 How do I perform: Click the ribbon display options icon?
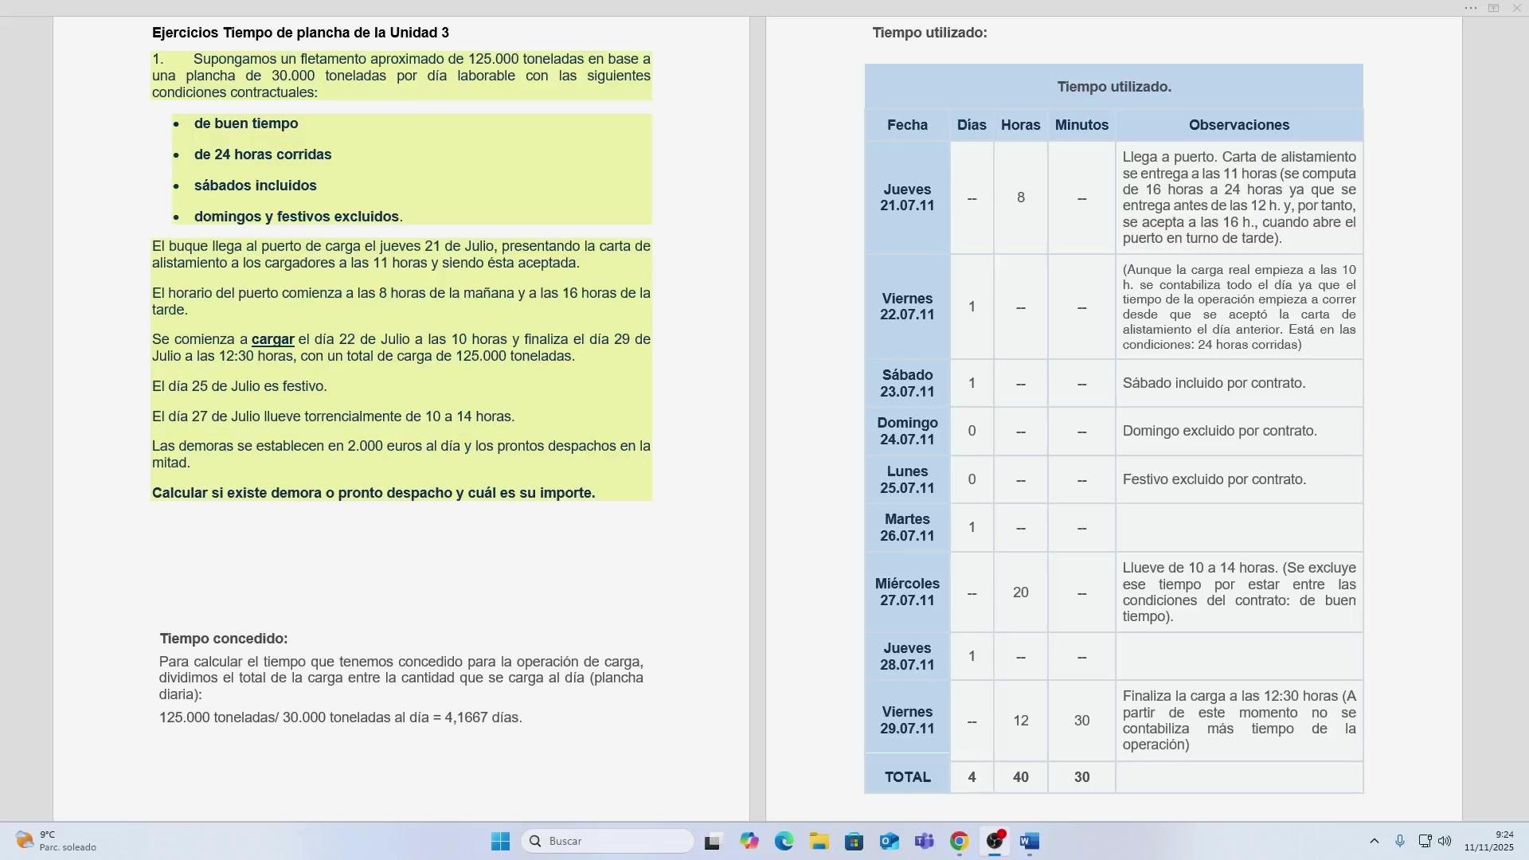coord(1493,8)
